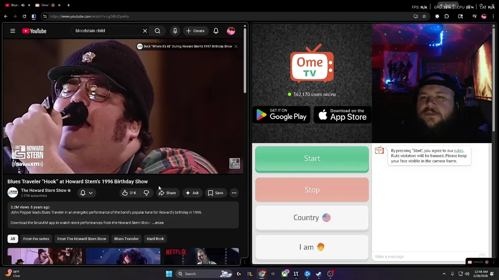499x280 pixels.
Task: Toggle the vertical tabs sidebar icon
Action: (34, 16)
